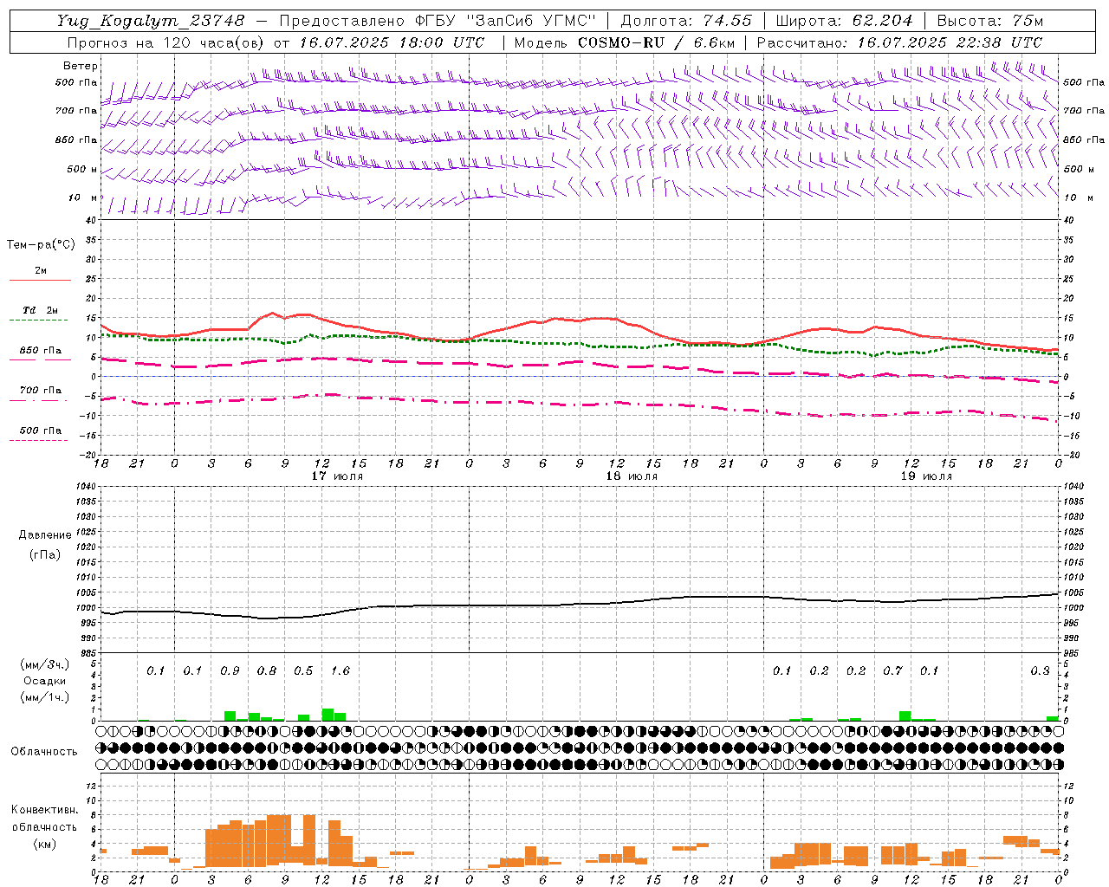This screenshot has height=887, width=1109.
Task: Click the Давление pressure label
Action: tap(45, 535)
